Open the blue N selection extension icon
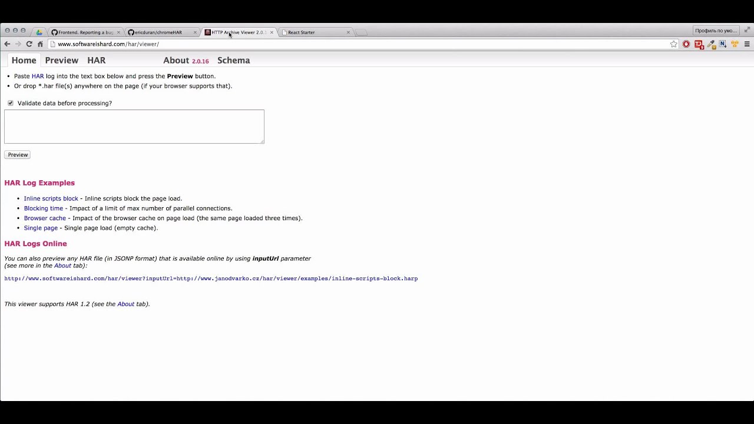The width and height of the screenshot is (754, 424). pyautogui.click(x=722, y=44)
